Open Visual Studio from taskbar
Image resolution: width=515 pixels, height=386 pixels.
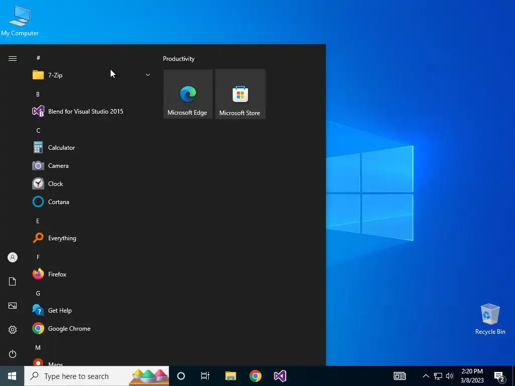(280, 376)
